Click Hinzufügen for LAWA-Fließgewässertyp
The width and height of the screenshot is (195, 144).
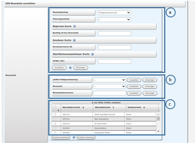pos(150,80)
